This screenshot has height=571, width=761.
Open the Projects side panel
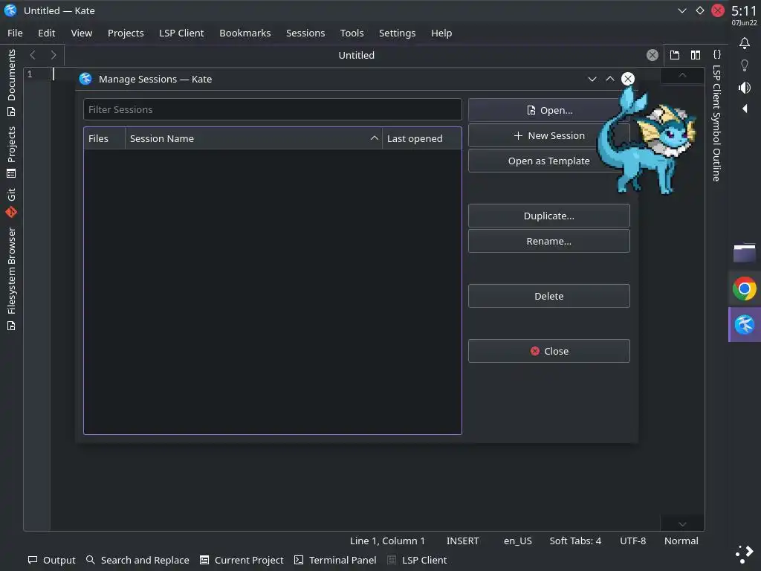[x=11, y=152]
